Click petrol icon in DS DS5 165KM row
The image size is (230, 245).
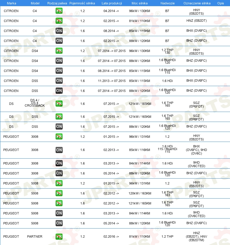pos(59,117)
